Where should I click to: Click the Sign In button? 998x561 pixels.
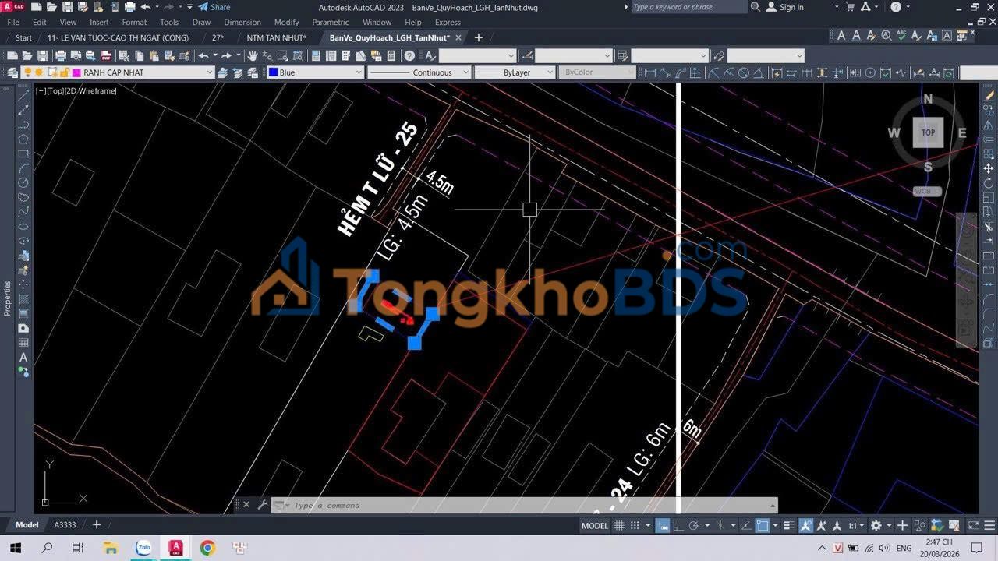coord(790,7)
